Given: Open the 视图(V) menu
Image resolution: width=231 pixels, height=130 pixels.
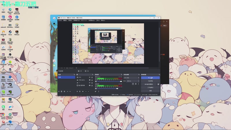Looking at the screenshot, I should point(70,21).
